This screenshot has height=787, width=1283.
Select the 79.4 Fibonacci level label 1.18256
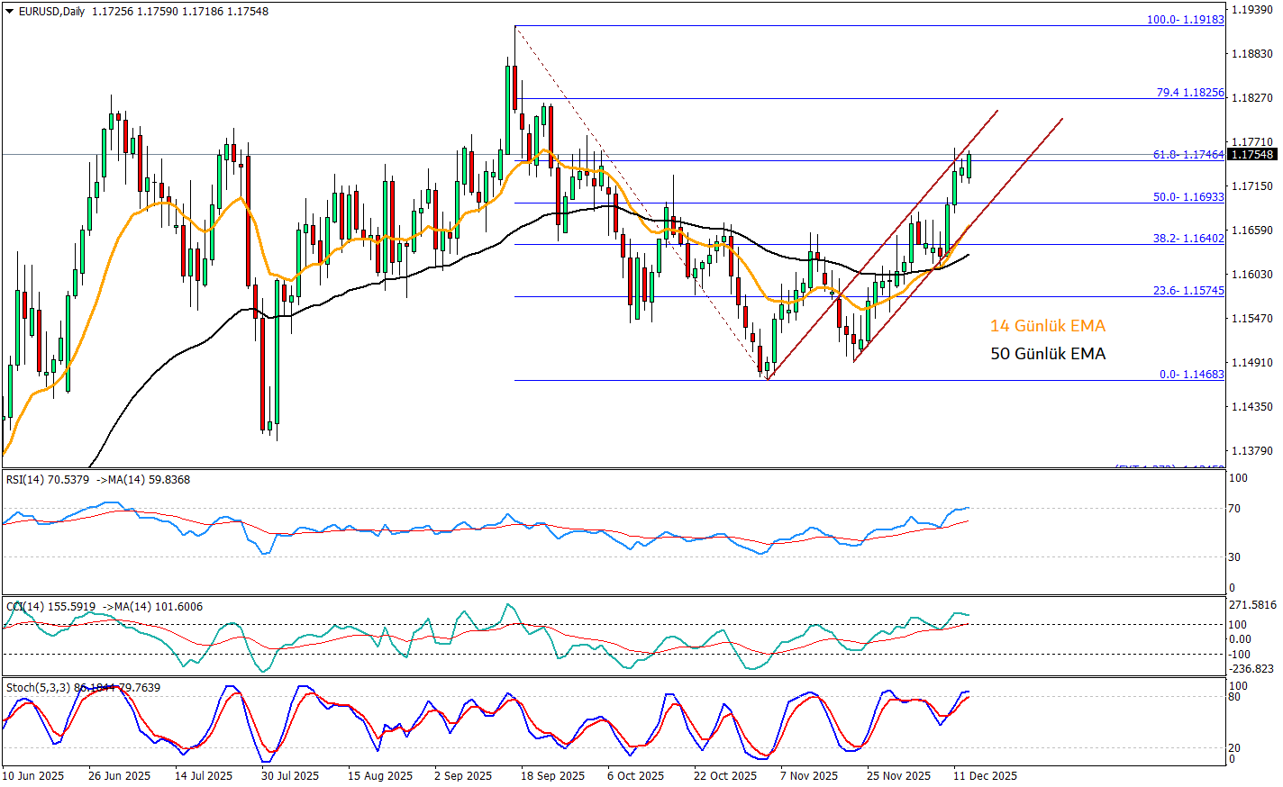click(1189, 93)
